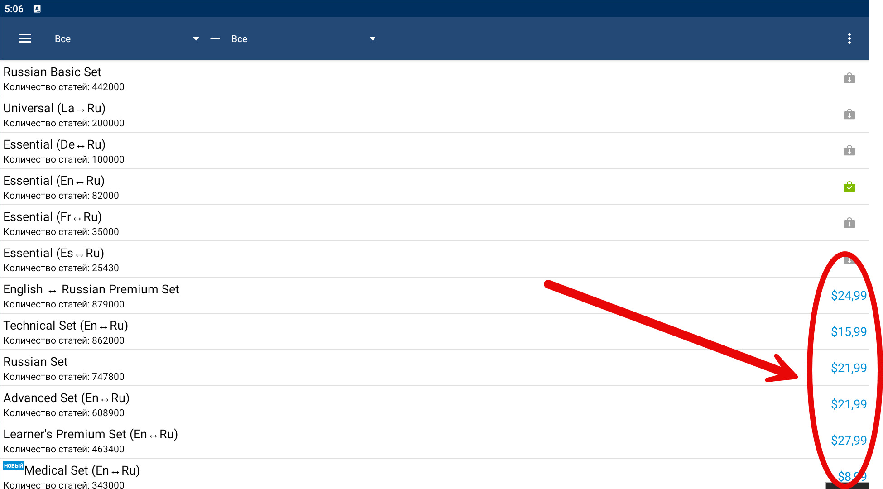Purchase Advanced Set (En↔Ru) for $21,99
The height and width of the screenshot is (489, 883).
848,404
